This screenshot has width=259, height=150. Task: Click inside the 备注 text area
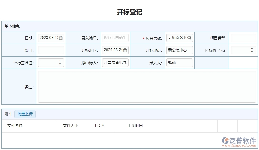click(x=147, y=87)
